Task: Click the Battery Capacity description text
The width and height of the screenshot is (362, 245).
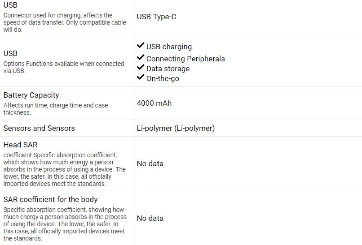Action: [56, 109]
